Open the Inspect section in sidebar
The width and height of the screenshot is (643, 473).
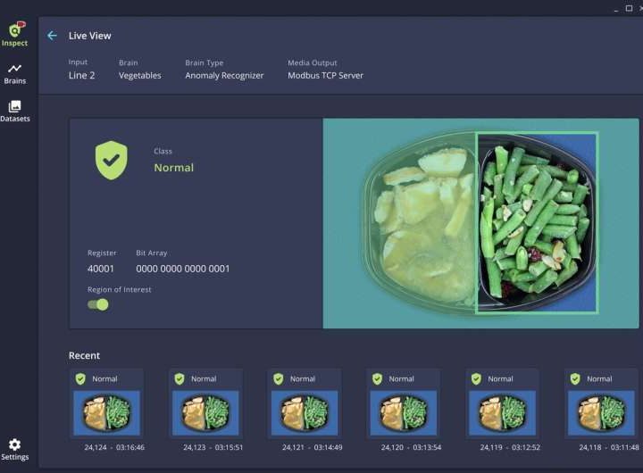click(14, 34)
